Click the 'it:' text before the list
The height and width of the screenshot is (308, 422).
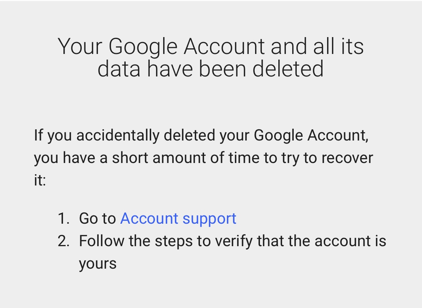point(40,180)
